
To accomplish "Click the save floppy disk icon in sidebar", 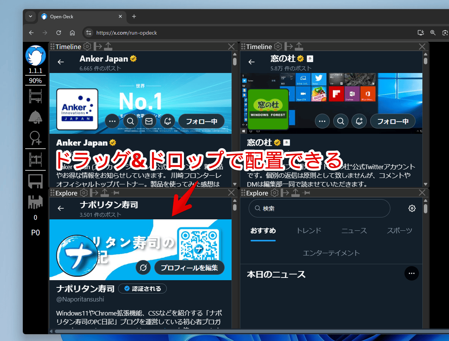I will (x=35, y=181).
